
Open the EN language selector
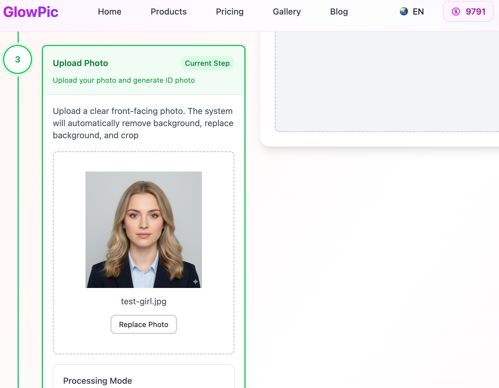tap(418, 12)
